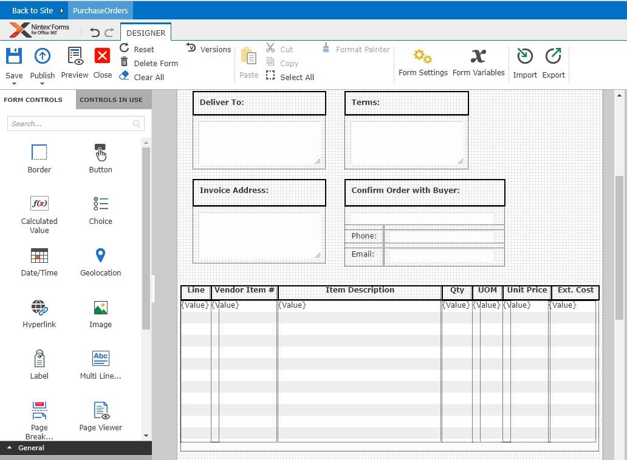Select the Designer tab

tap(146, 33)
